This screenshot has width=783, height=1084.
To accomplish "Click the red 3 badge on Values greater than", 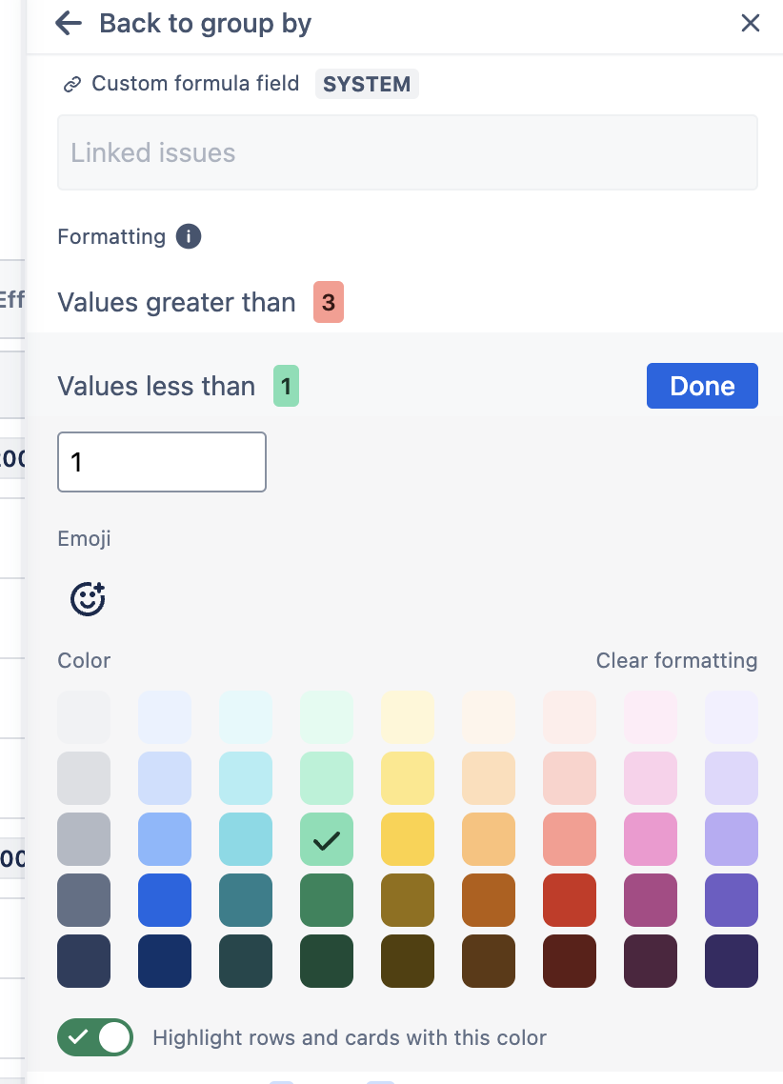I will 329,302.
